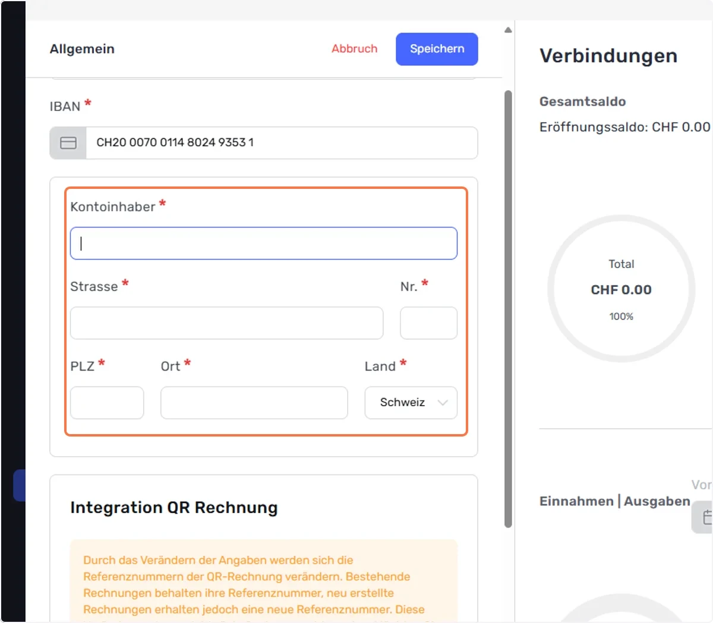The image size is (713, 623).
Task: Click the Gesamtsaldo label
Action: point(582,102)
